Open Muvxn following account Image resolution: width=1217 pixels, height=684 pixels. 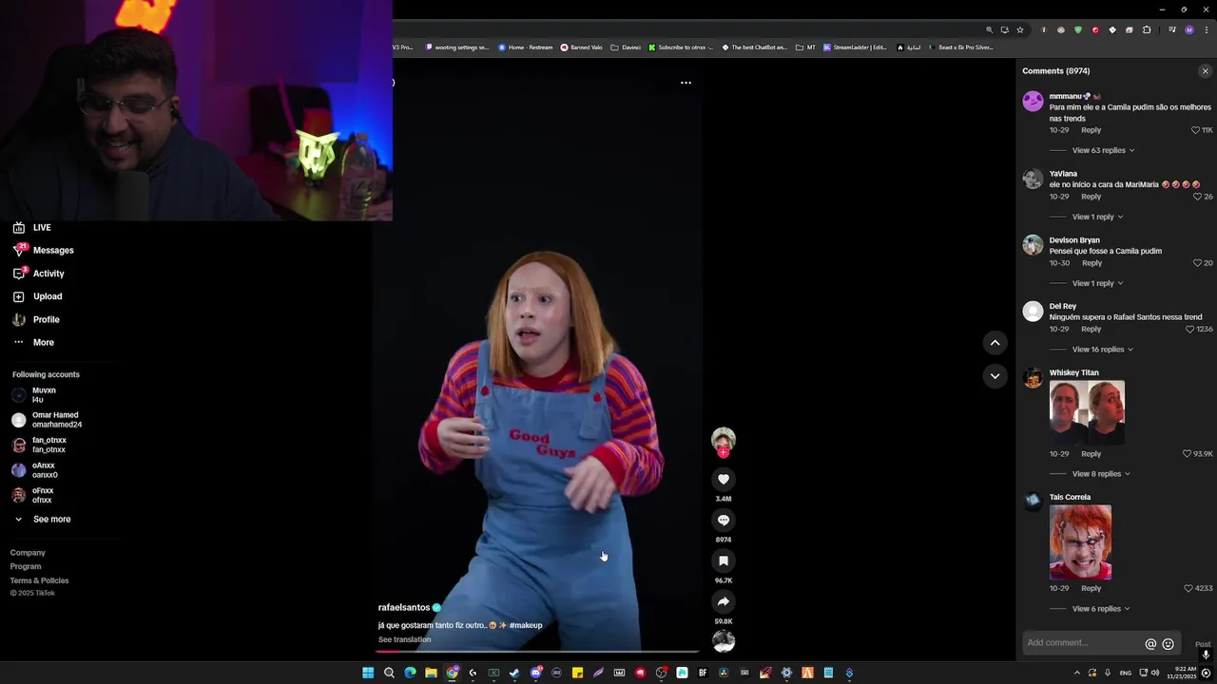34,395
